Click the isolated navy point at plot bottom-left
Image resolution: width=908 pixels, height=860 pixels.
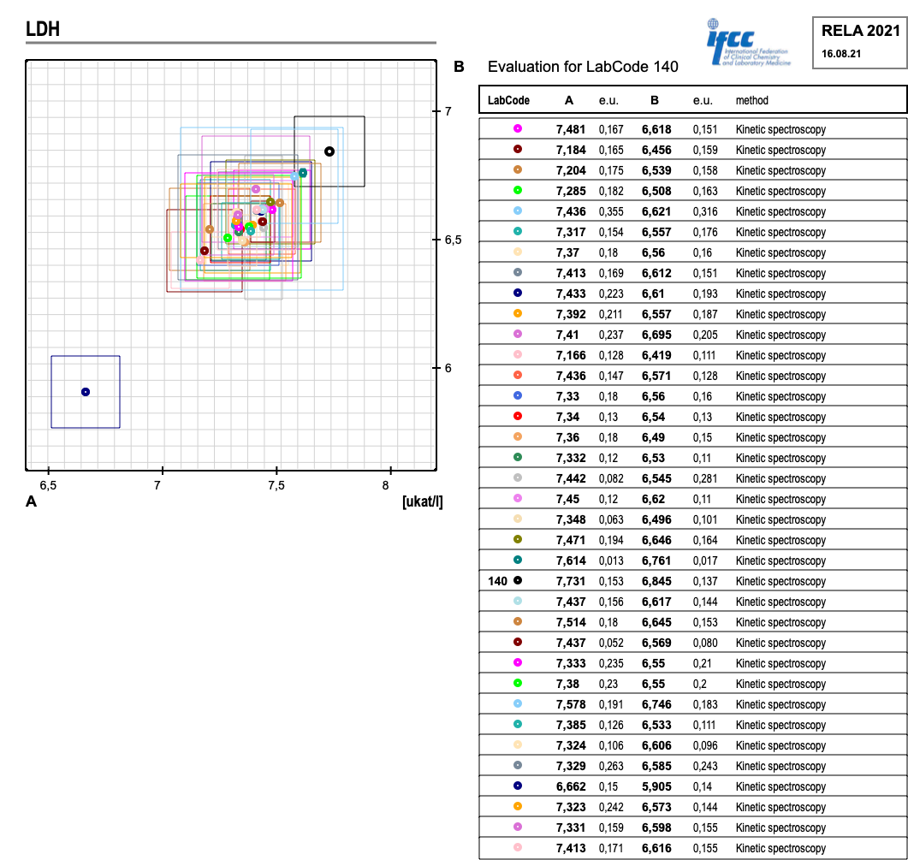pos(86,392)
